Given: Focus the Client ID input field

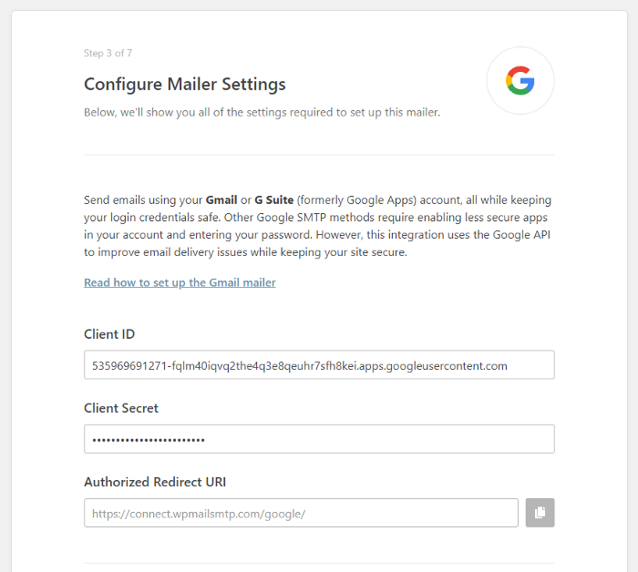Looking at the screenshot, I should coord(319,365).
